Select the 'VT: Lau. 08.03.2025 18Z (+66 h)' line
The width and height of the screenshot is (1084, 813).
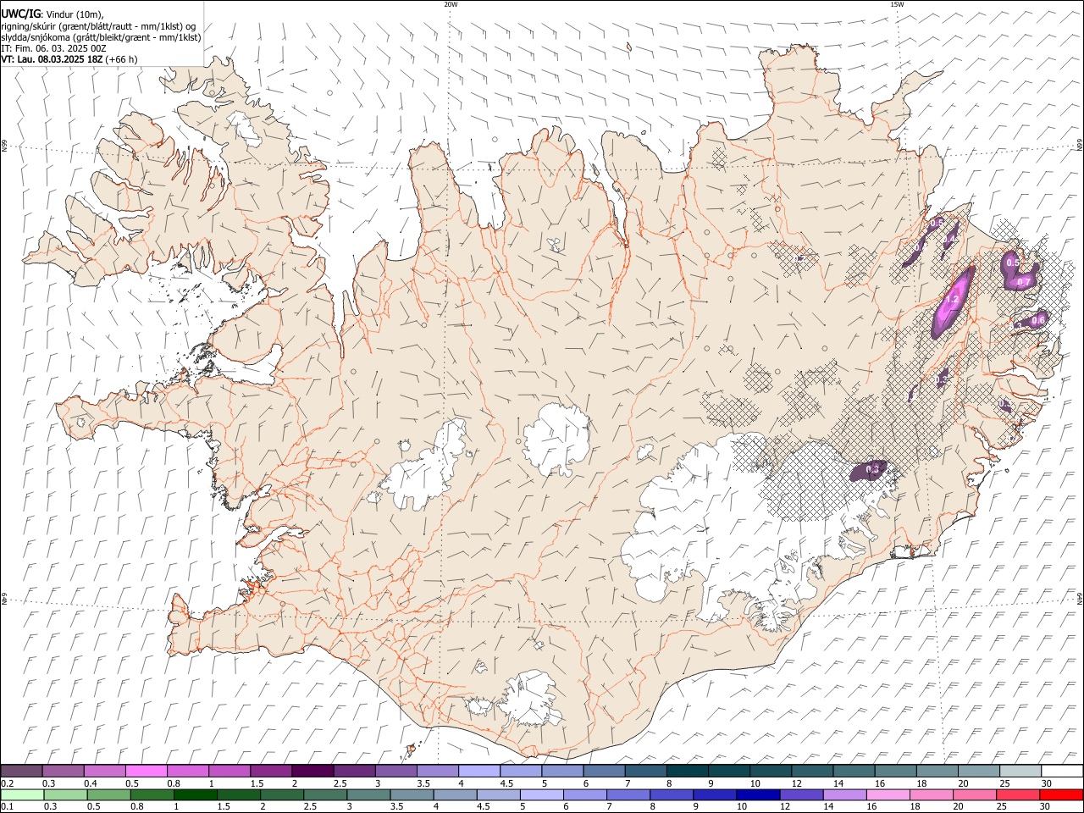click(69, 59)
